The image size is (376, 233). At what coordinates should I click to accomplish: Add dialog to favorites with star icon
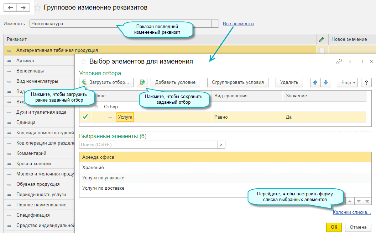pyautogui.click(x=84, y=61)
